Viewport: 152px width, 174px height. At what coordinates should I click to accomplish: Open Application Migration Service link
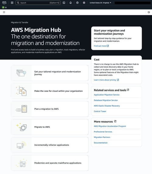(x=107, y=95)
